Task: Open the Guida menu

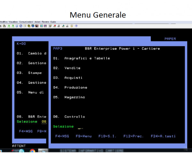Action: point(53,22)
